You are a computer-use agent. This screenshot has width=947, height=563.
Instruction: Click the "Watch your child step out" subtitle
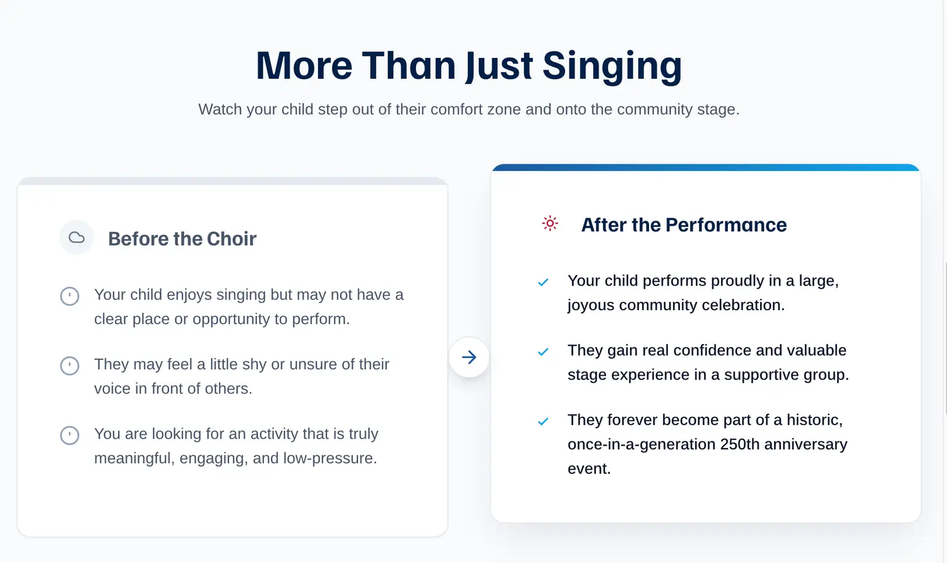[x=468, y=109]
